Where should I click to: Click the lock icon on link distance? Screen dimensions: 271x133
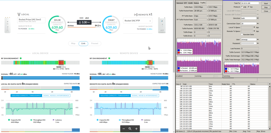pos(80,22)
